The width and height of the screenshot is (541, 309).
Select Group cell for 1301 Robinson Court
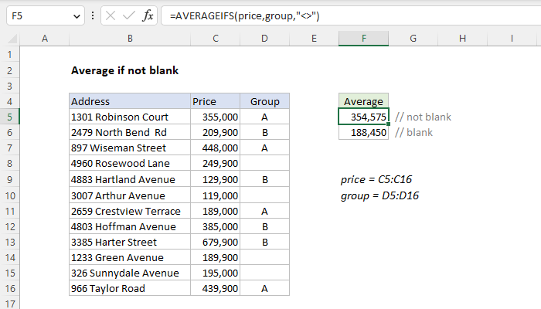pos(264,117)
